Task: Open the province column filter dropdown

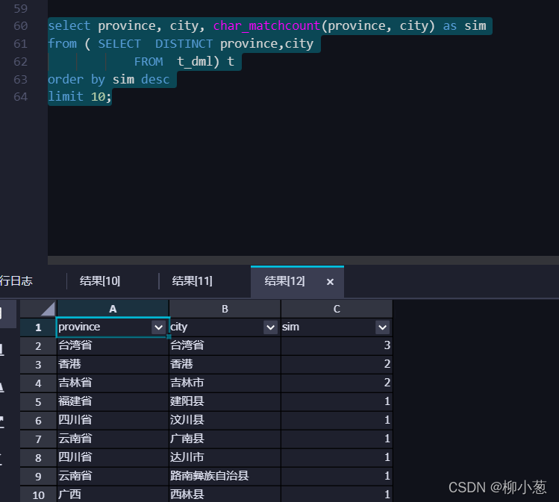Action: point(158,327)
